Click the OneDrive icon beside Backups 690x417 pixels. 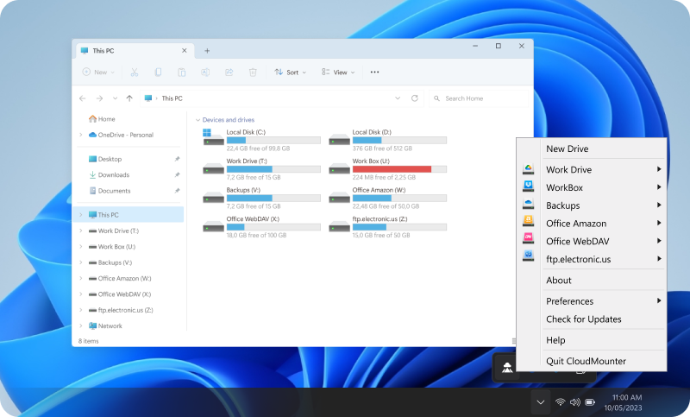click(528, 205)
